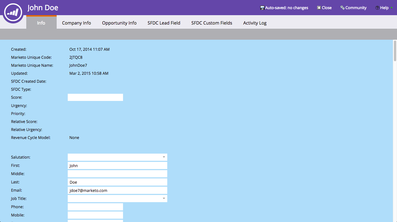The height and width of the screenshot is (222, 397).
Task: Click the Relative Urgency label
Action: [x=27, y=130]
